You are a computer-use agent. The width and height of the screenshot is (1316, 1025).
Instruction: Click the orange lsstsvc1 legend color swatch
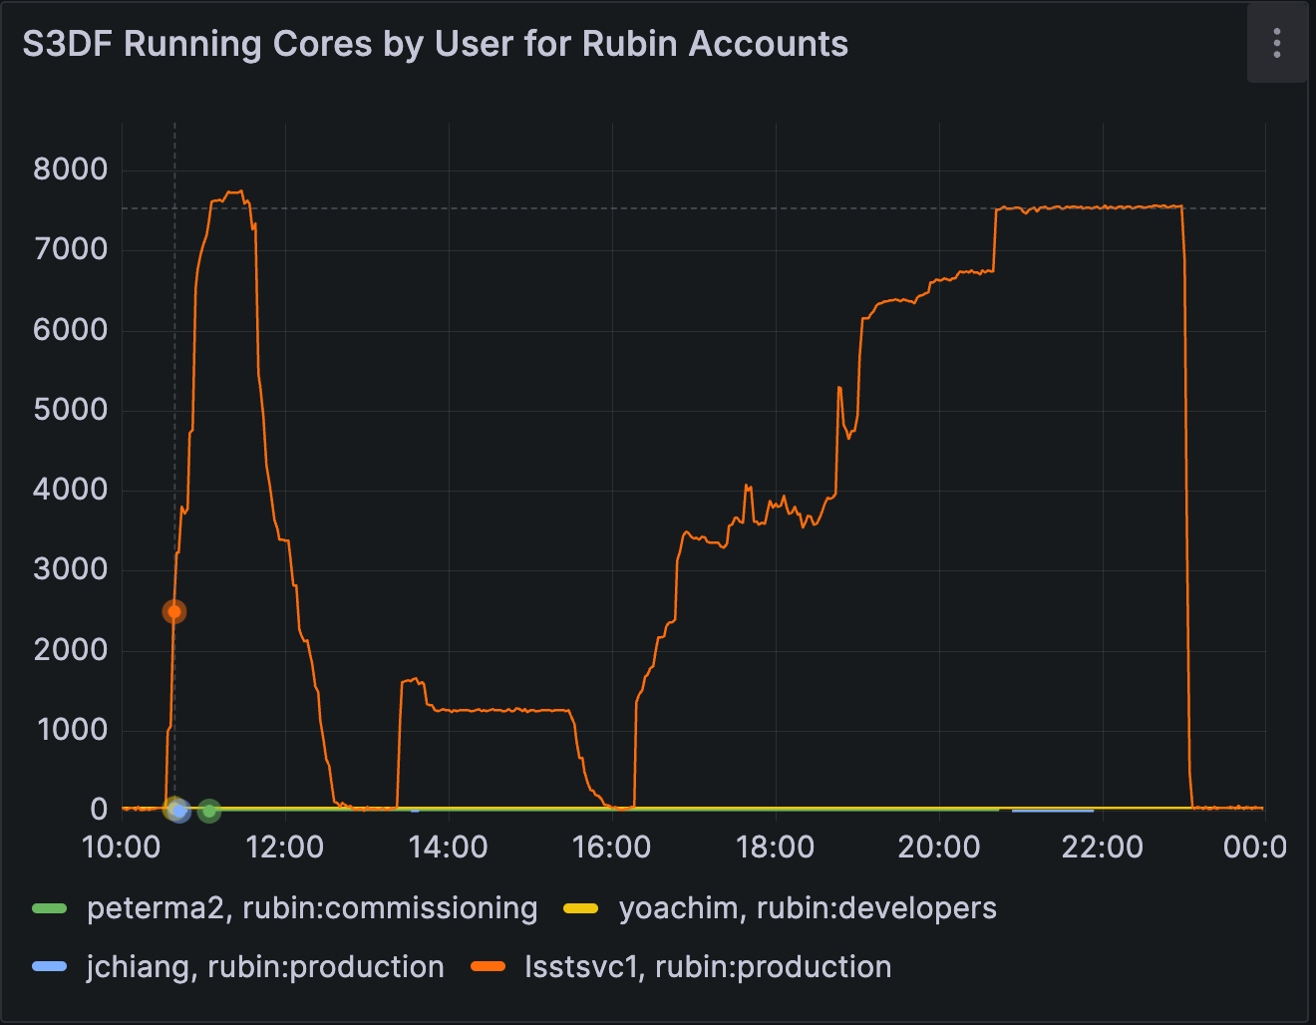click(x=488, y=966)
